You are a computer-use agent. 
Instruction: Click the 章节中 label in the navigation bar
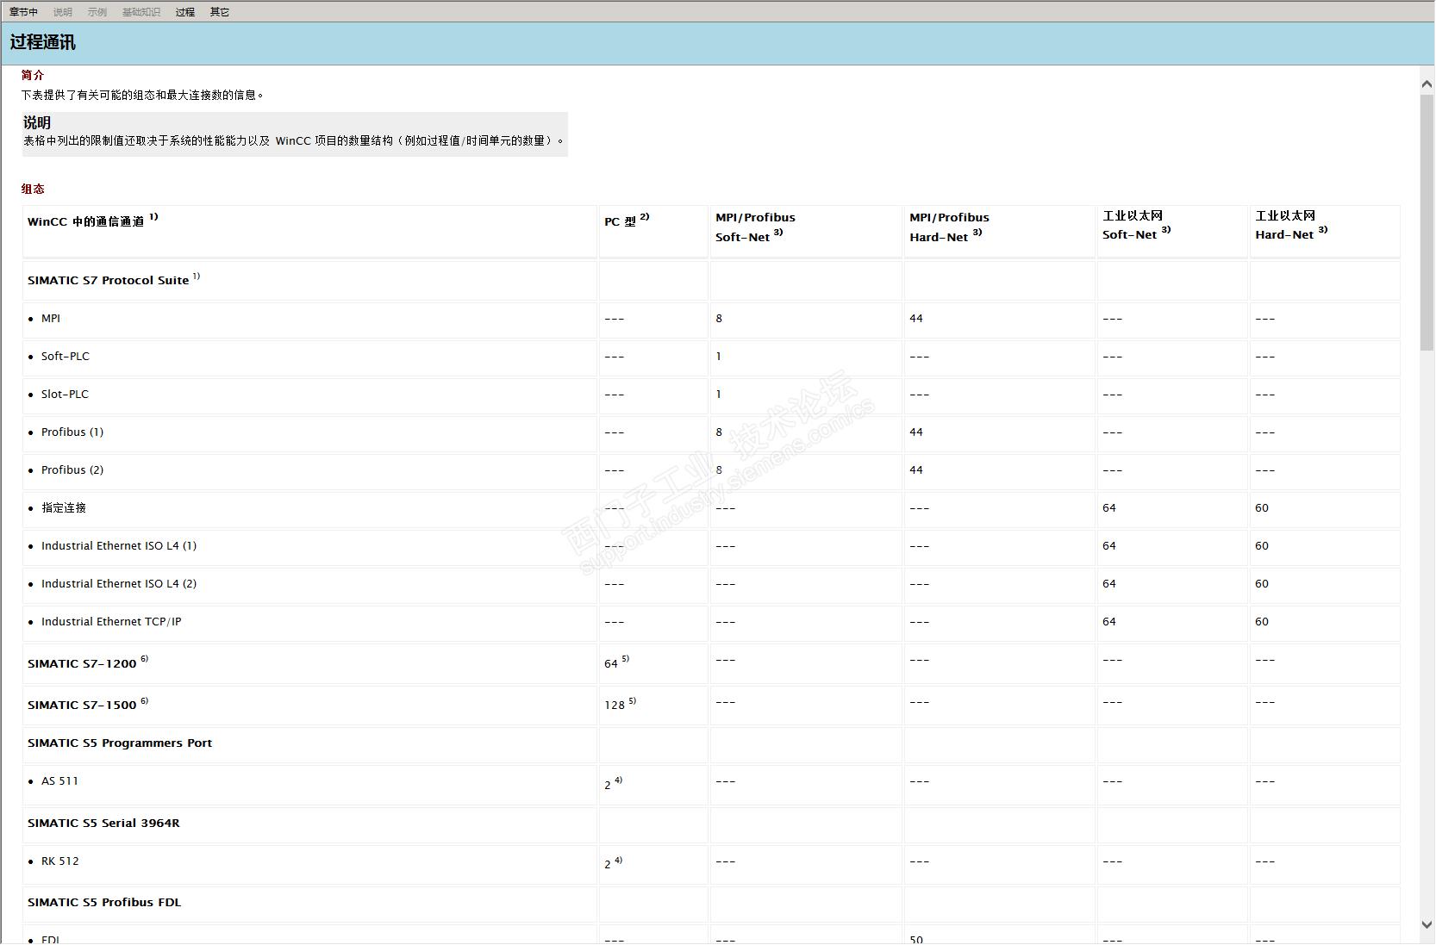click(24, 12)
